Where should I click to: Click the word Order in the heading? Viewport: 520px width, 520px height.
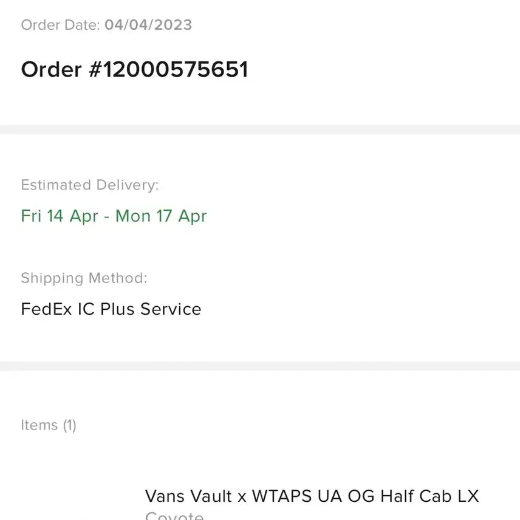[x=51, y=70]
